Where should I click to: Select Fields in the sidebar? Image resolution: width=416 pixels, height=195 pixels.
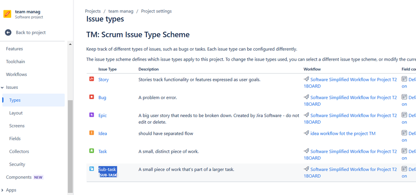click(15, 139)
